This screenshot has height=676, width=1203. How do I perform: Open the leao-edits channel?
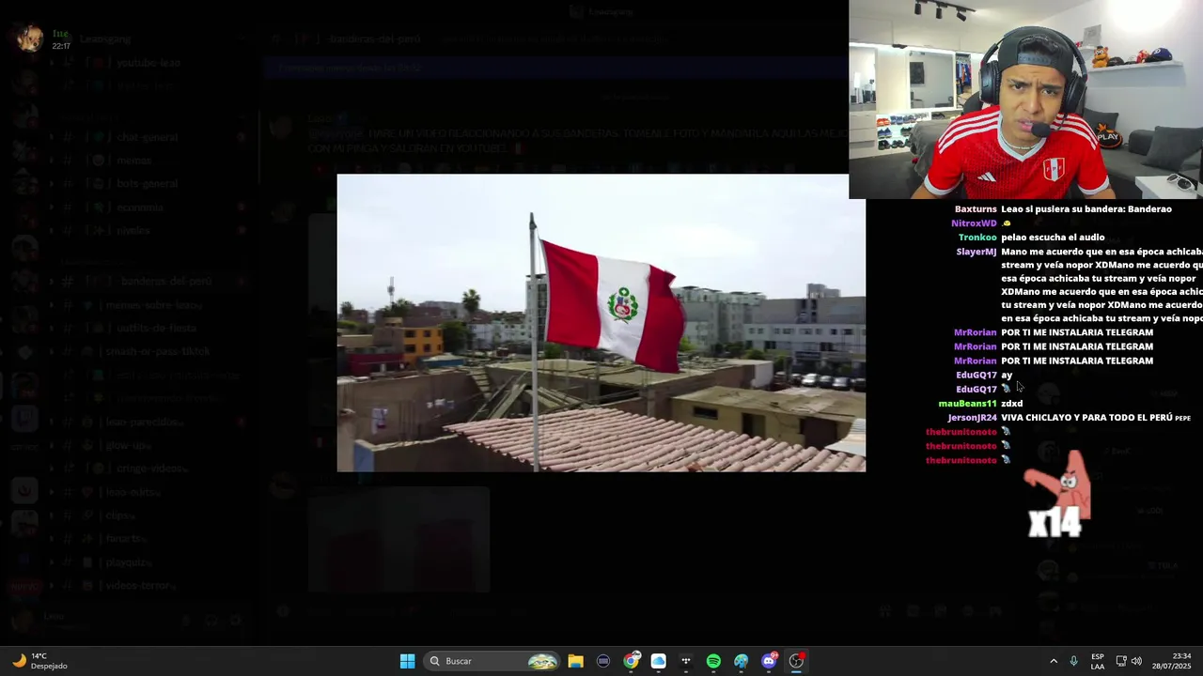click(x=133, y=492)
